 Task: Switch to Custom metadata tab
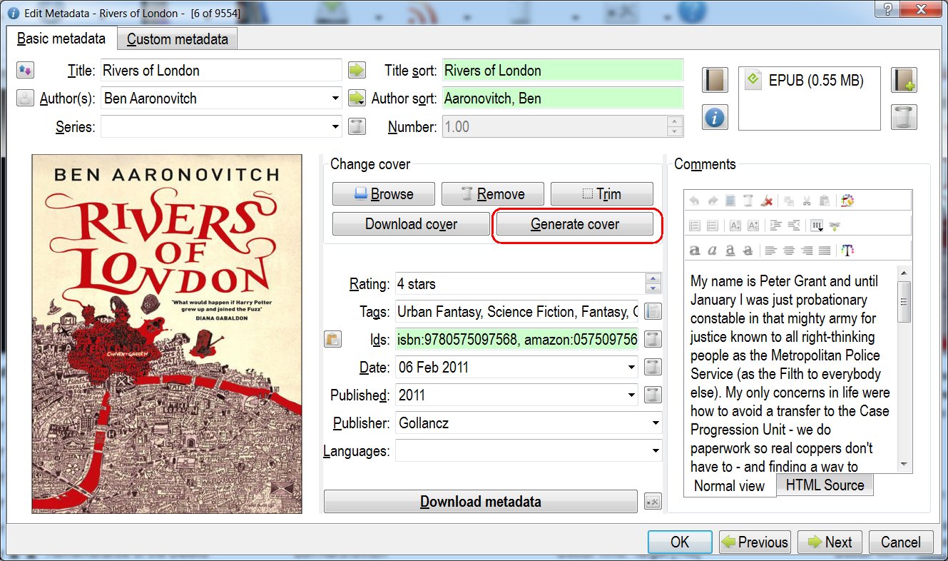click(178, 39)
